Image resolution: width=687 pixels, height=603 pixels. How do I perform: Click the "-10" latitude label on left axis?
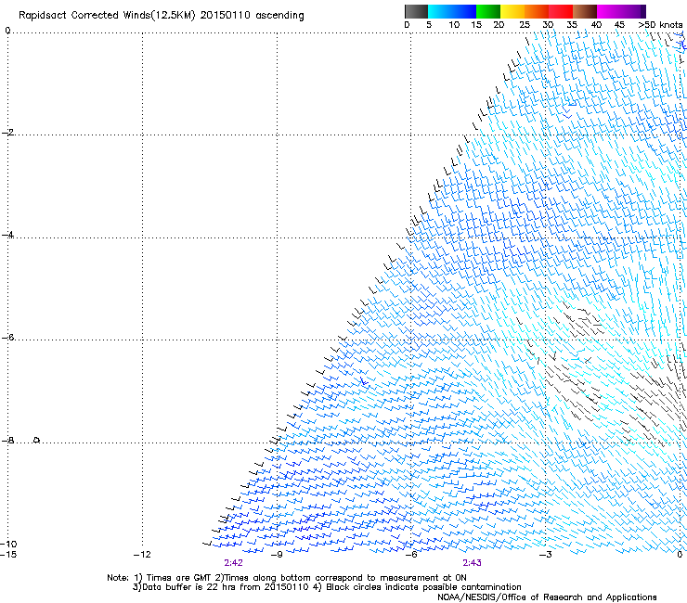click(x=8, y=544)
